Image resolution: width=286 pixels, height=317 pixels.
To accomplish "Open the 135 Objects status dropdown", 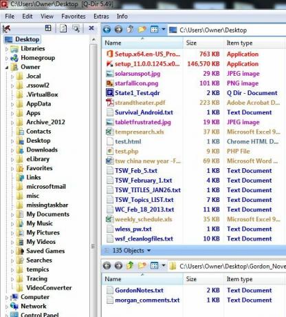I will point(148,251).
